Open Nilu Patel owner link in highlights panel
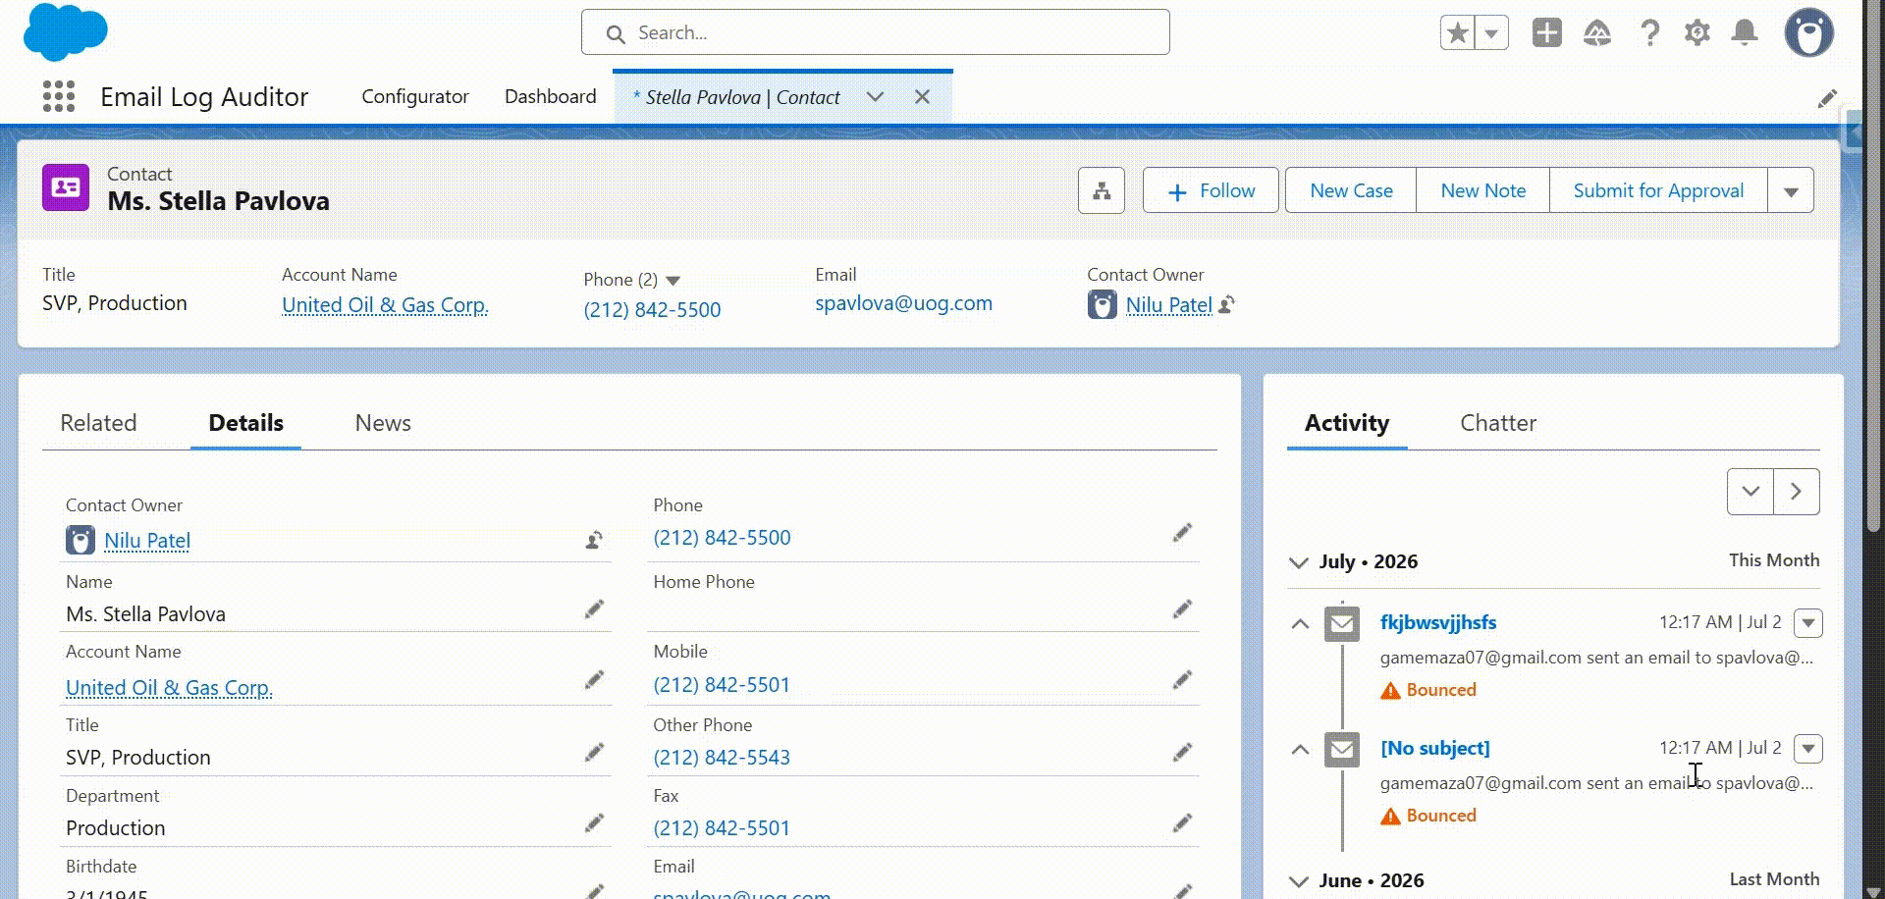 (x=1168, y=305)
